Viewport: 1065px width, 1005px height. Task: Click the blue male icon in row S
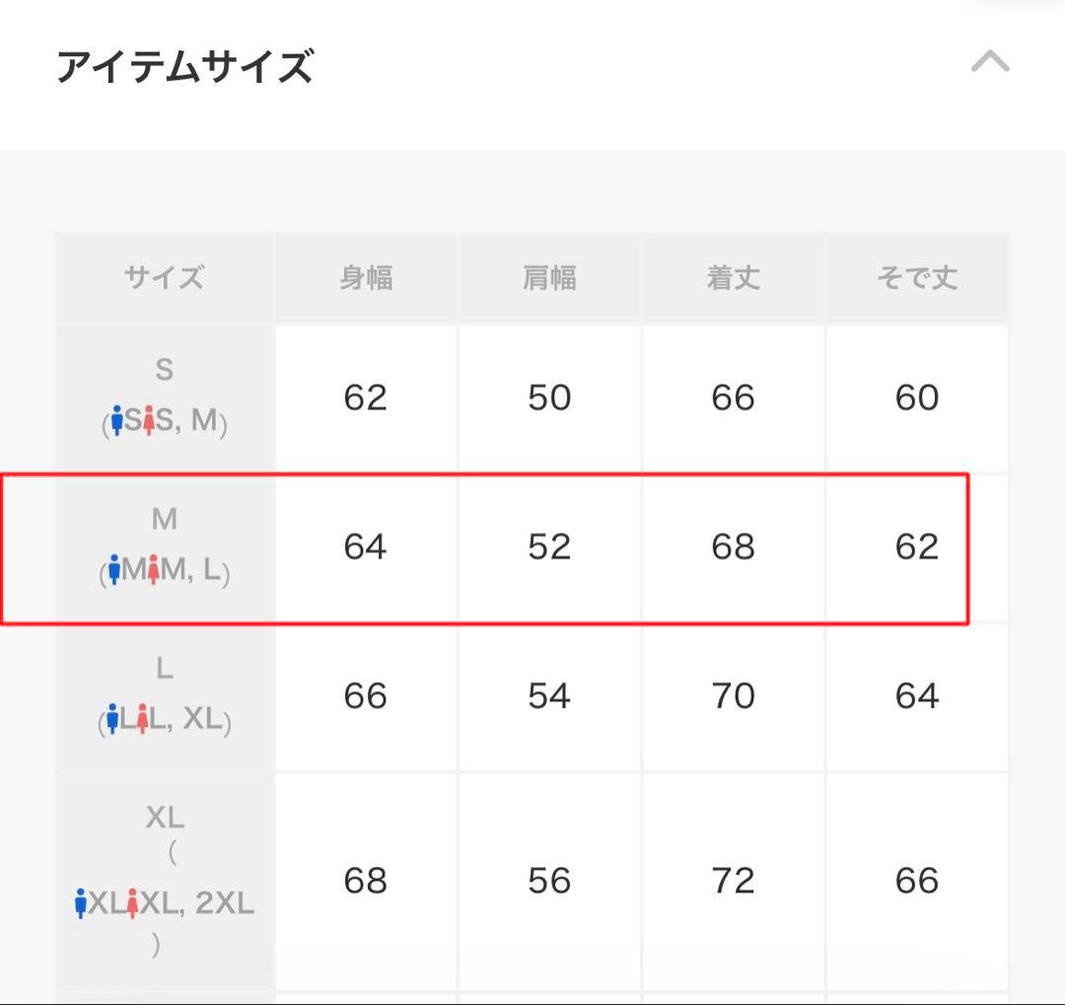(x=118, y=419)
